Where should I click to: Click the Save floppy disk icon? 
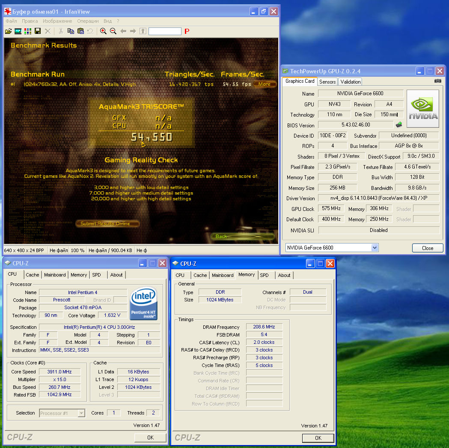(38, 31)
